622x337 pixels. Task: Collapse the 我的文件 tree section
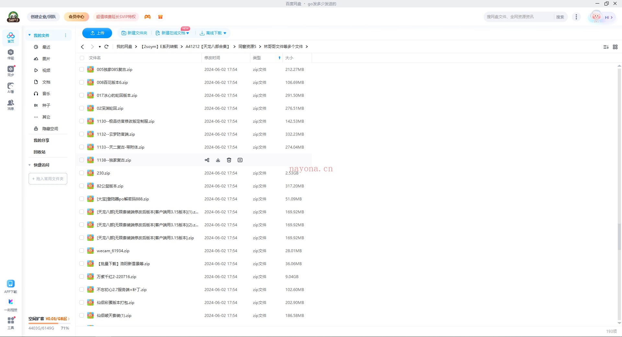(29, 35)
